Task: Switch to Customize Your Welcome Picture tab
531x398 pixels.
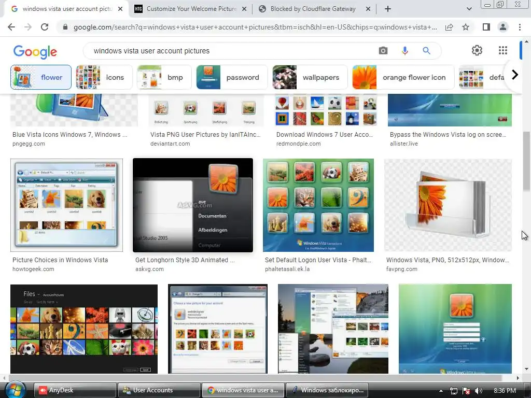Action: [191, 9]
